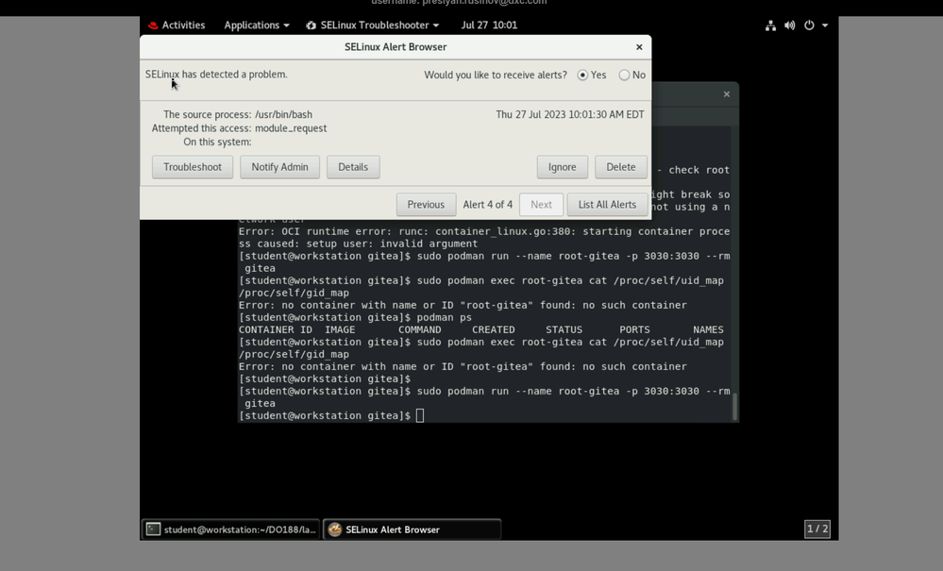Viewport: 943px width, 571px height.
Task: Open the clock showing Jul 27 10:01
Action: (489, 25)
